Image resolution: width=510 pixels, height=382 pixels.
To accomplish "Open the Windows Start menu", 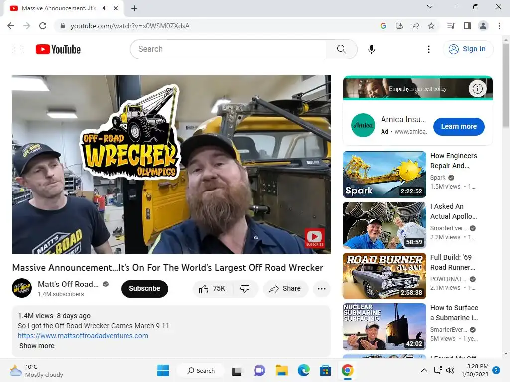I will click(163, 370).
